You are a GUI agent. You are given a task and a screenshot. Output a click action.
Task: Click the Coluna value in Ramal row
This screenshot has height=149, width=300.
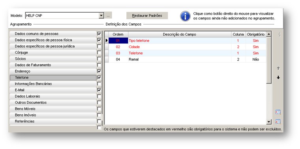click(x=238, y=59)
